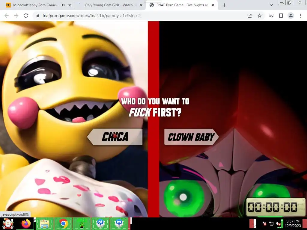
Task: Minimize the Chrome window
Action: point(282,3)
